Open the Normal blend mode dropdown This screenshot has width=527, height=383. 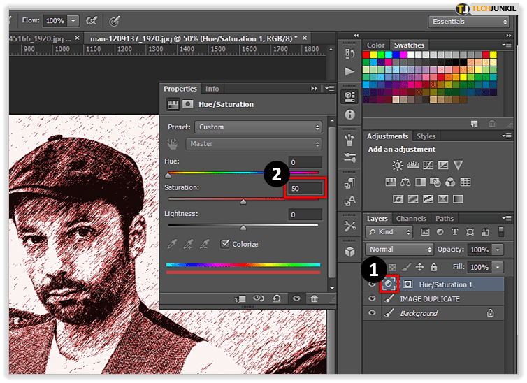point(399,250)
